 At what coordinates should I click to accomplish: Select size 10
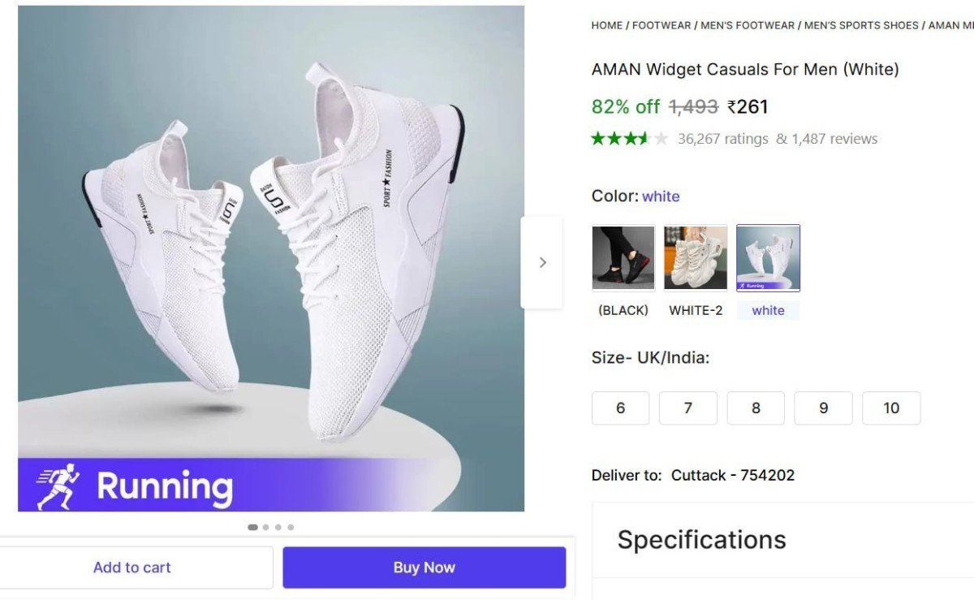[891, 408]
